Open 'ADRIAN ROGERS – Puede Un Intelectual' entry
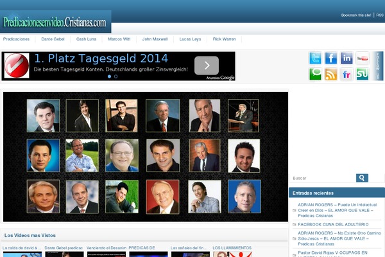 click(337, 210)
